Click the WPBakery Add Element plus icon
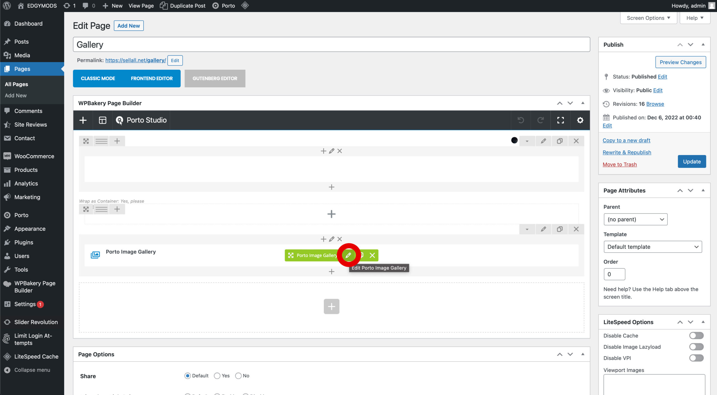717x395 pixels. [x=83, y=120]
